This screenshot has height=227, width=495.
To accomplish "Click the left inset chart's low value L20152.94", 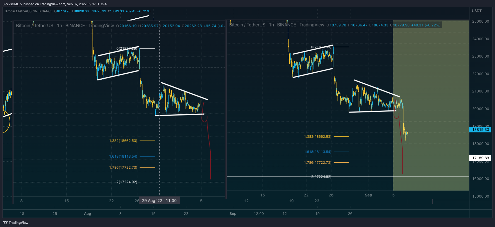I will 170,26.
